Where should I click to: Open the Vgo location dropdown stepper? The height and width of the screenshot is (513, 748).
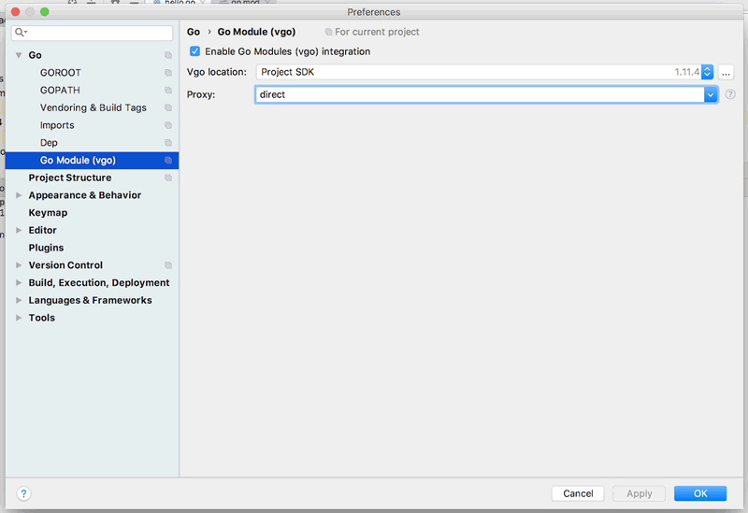[708, 72]
